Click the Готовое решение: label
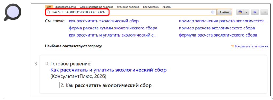The width and height of the screenshot is (273, 100). point(71,64)
